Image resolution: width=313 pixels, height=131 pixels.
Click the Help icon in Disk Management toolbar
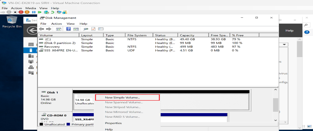pos(68,29)
